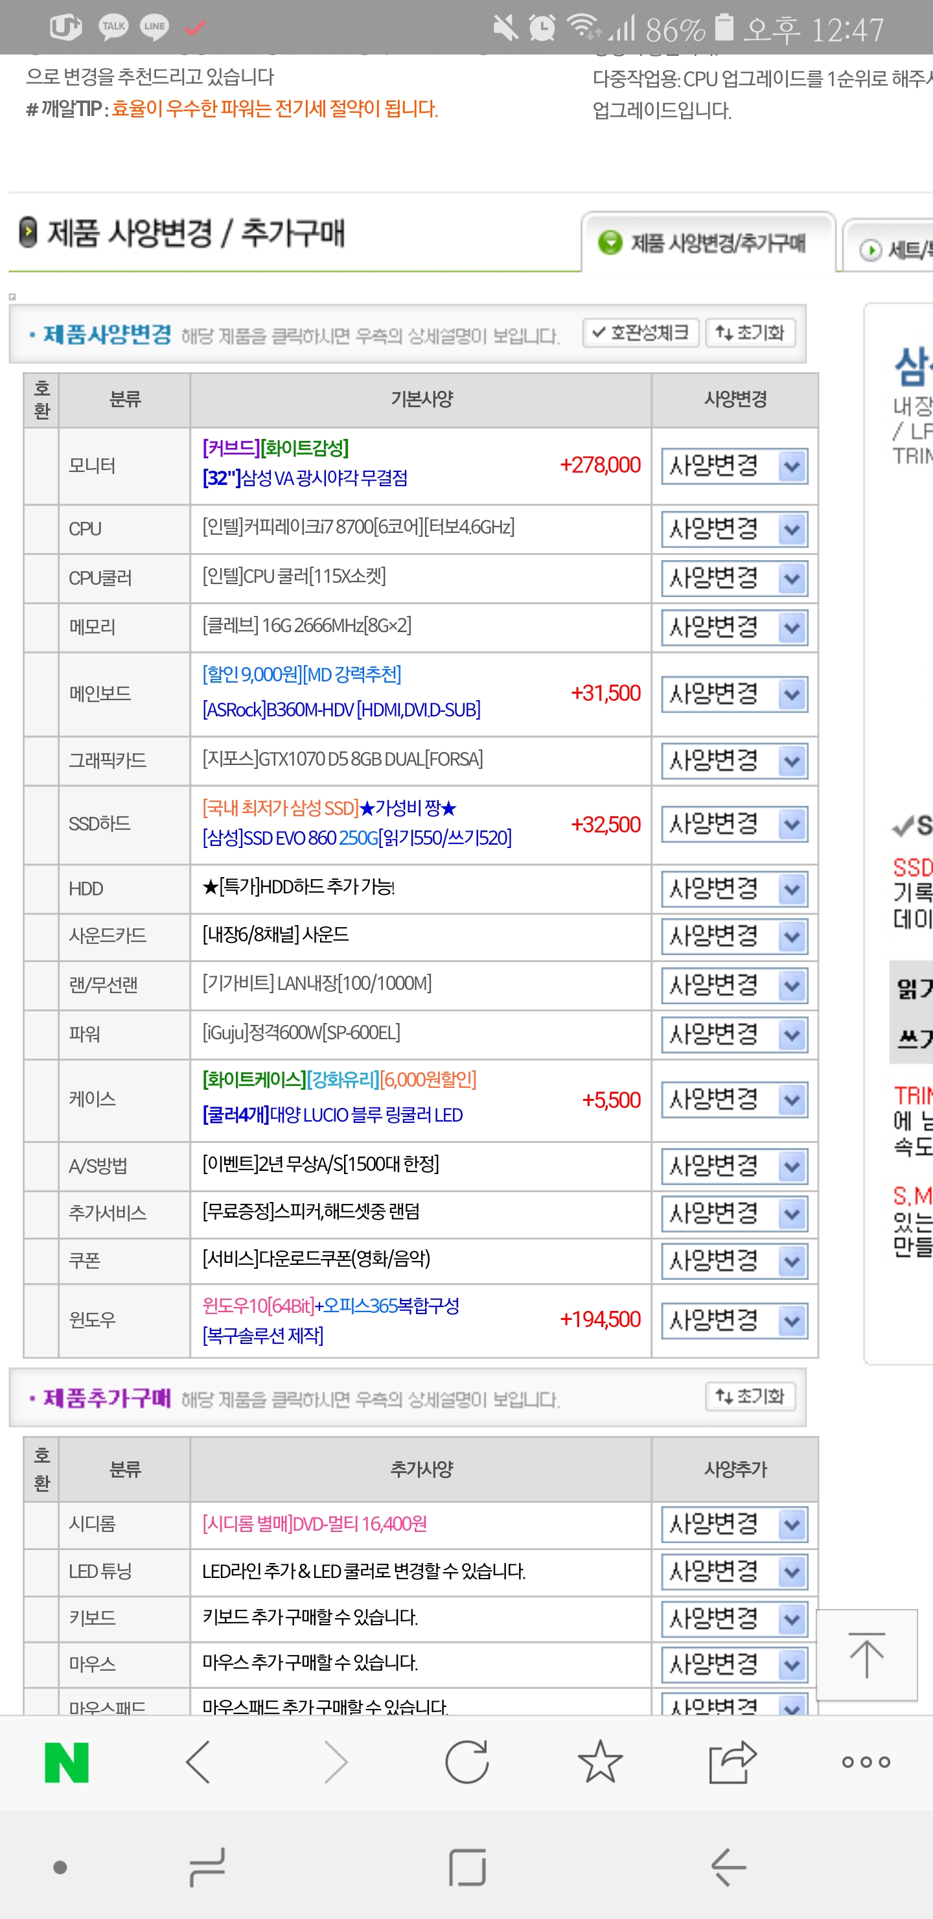
Task: Open 사양변경 dropdown for 파워 row
Action: [735, 1034]
